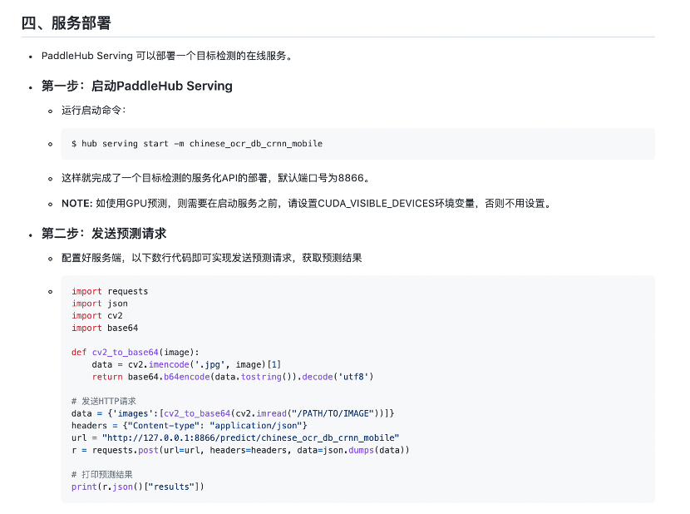Click the 'url = "http://127.0.0.1:8866' code line
Image resolution: width=690 pixels, height=514 pixels.
(235, 437)
